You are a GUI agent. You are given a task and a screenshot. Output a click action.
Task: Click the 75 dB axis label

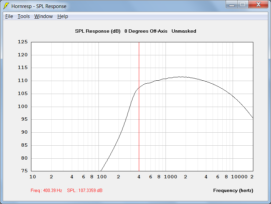coord(24,171)
